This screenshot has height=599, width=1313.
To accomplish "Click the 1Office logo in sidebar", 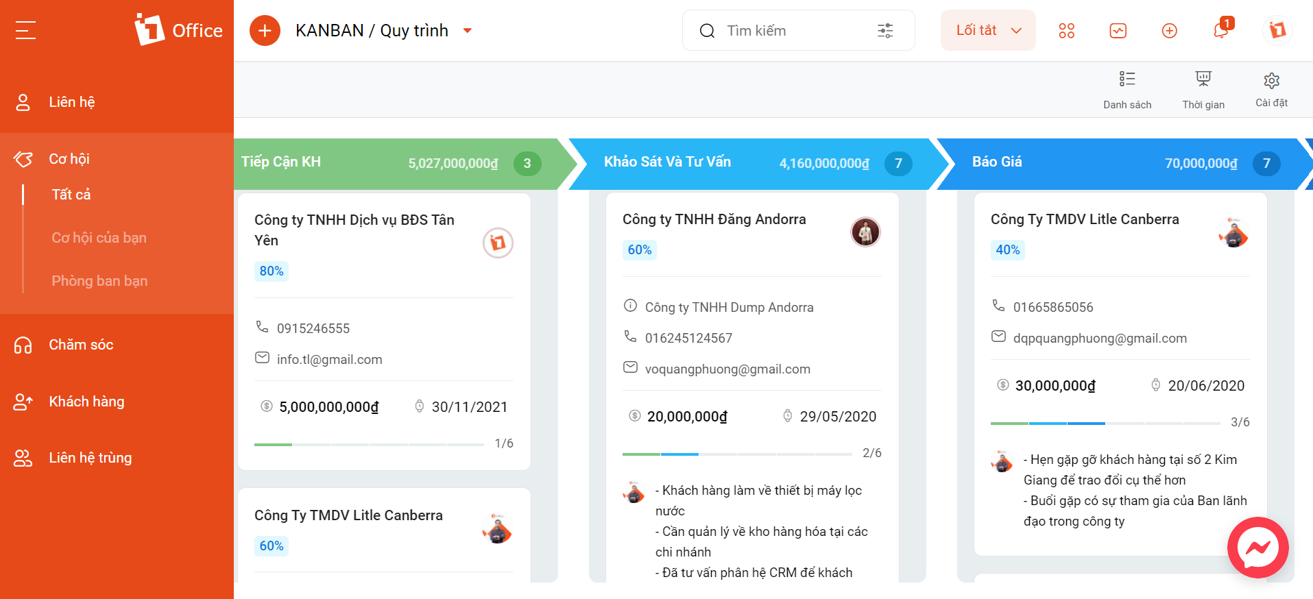I will (x=178, y=30).
